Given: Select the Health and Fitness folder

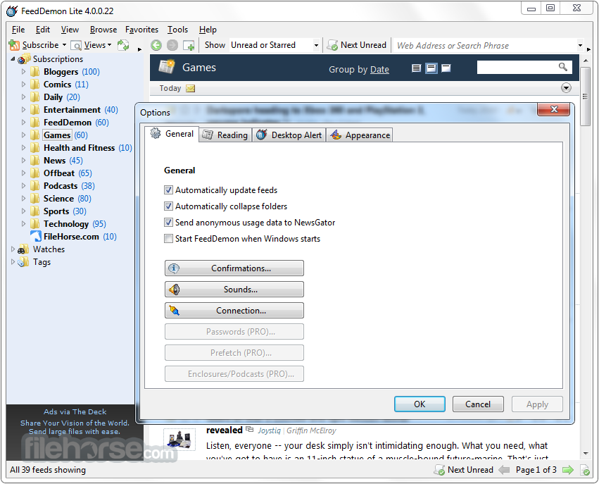Looking at the screenshot, I should pyautogui.click(x=79, y=147).
